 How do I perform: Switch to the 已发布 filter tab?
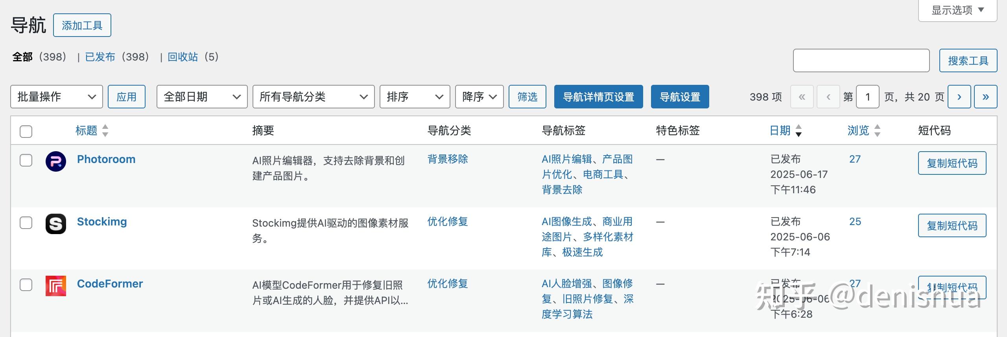(100, 57)
